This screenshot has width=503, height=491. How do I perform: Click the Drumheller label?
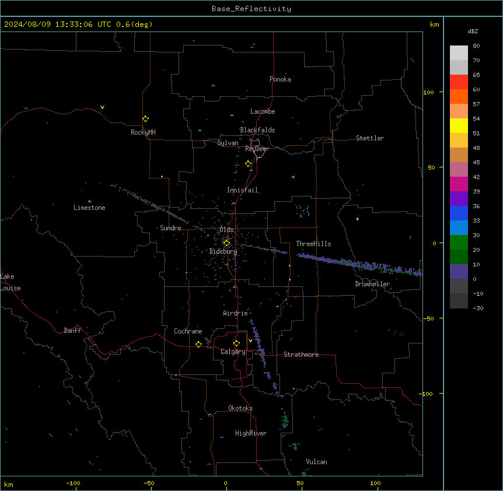click(x=372, y=284)
